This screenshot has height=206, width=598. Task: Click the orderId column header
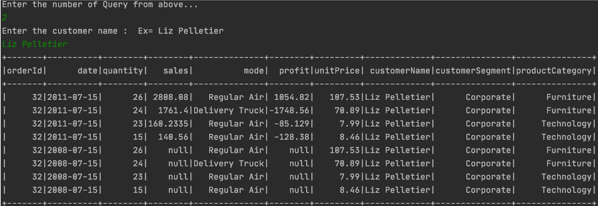[x=25, y=71]
